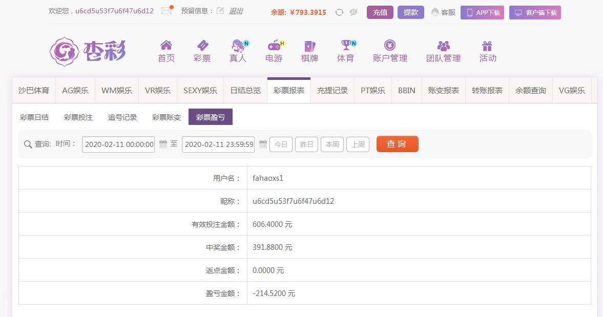This screenshot has height=317, width=603.
Task: Click the 充值 recharge button
Action: (x=380, y=12)
